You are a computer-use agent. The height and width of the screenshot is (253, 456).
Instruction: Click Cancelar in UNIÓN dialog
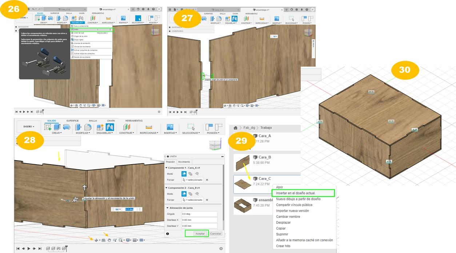(x=216, y=234)
